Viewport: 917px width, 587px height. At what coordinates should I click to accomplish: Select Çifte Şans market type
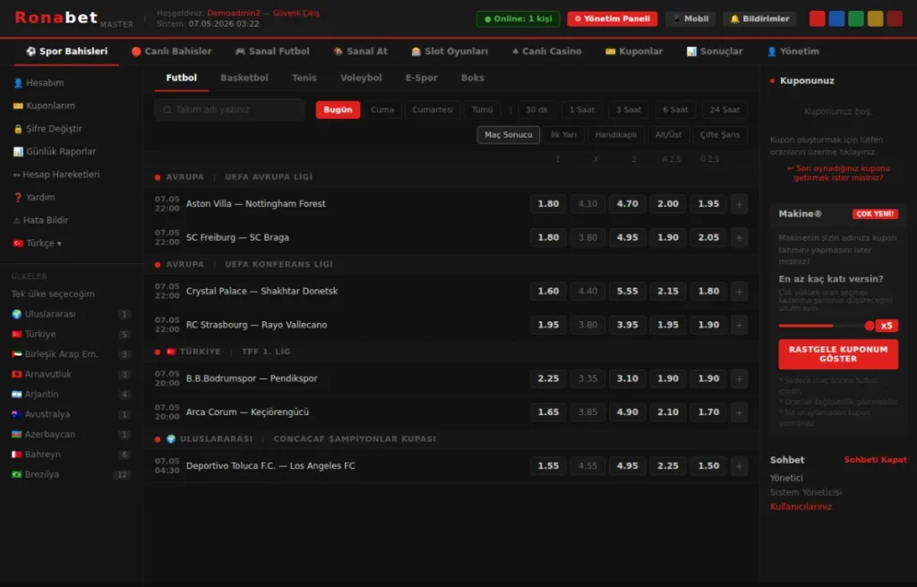(x=719, y=134)
